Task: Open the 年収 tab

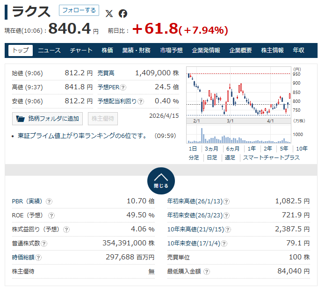Action: tap(298, 50)
